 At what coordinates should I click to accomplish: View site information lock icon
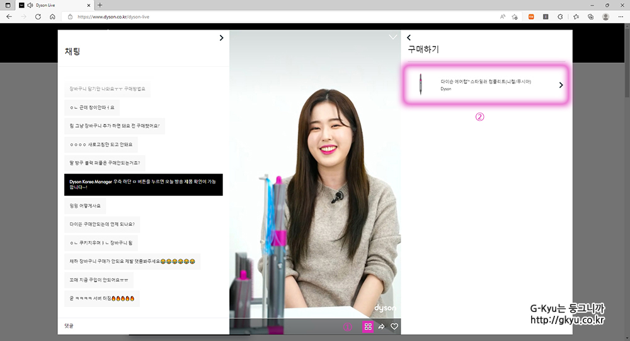click(70, 17)
